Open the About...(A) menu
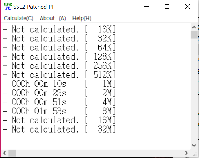 [x=53, y=18]
